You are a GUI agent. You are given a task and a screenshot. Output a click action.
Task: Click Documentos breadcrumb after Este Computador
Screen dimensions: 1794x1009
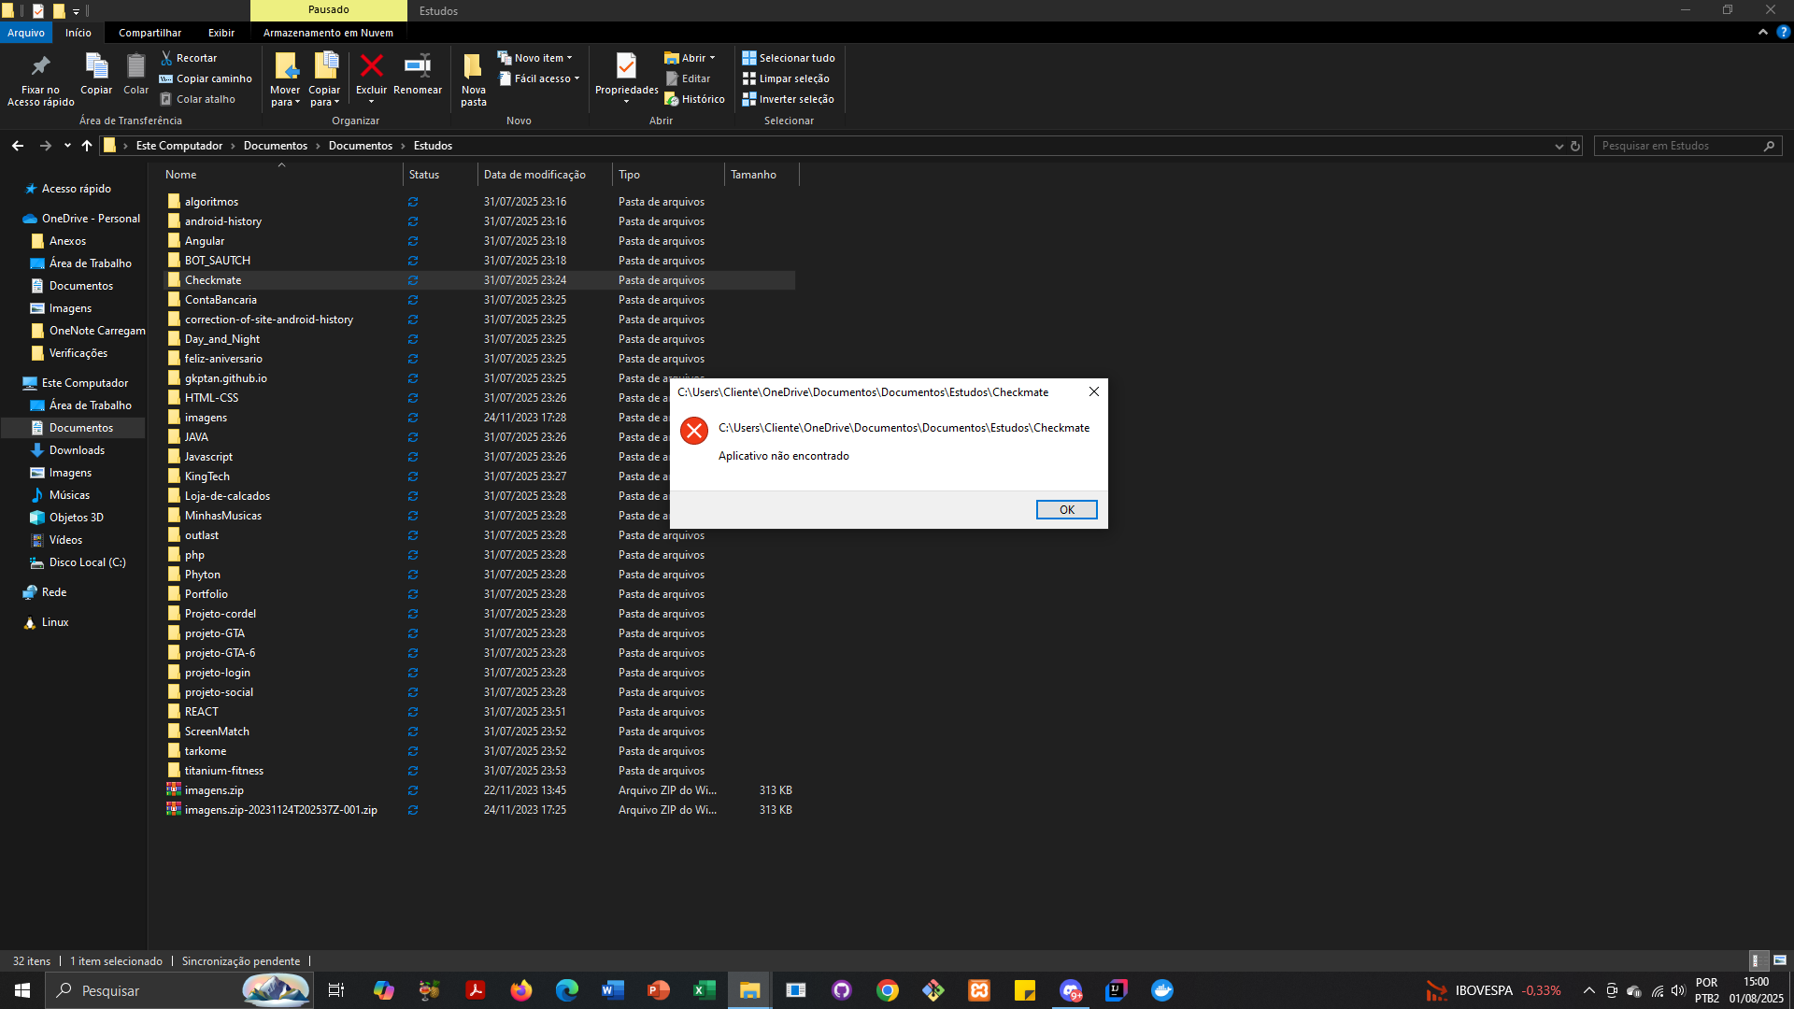coord(276,146)
